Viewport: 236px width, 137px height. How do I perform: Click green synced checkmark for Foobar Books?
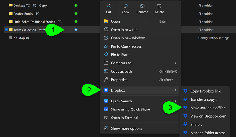[x=76, y=14]
